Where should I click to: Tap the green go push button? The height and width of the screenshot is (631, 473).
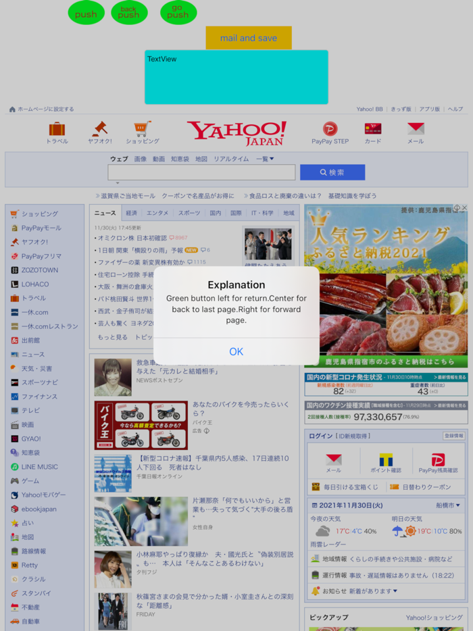[178, 13]
